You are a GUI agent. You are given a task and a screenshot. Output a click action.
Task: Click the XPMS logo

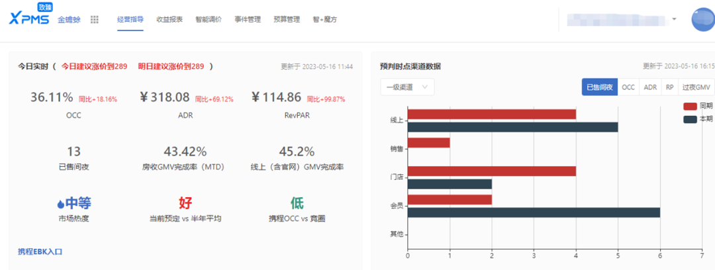[30, 18]
